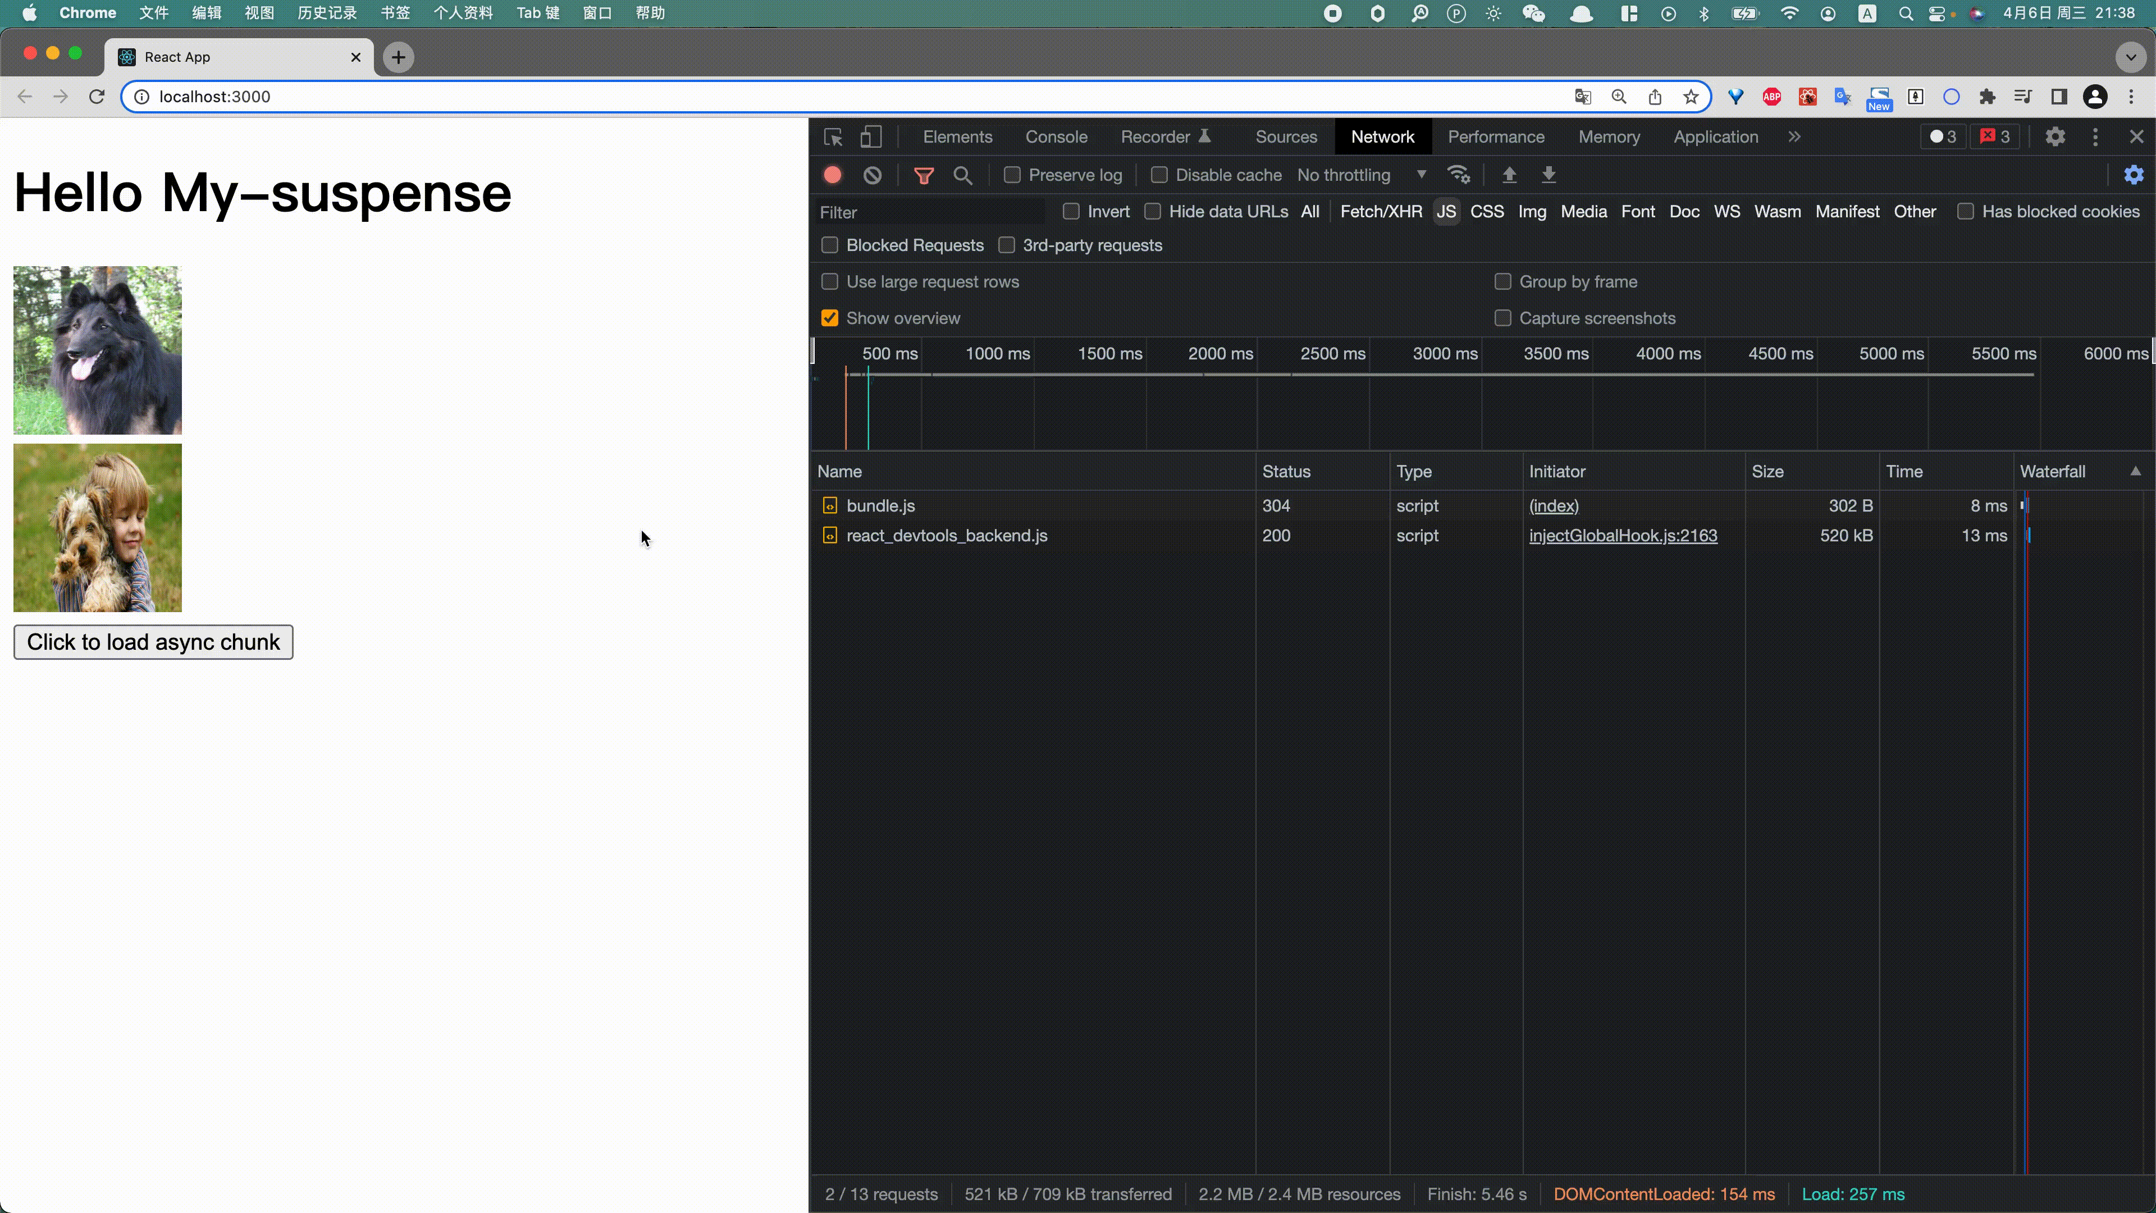
Task: Bookmark this page with the star
Action: 1691,96
